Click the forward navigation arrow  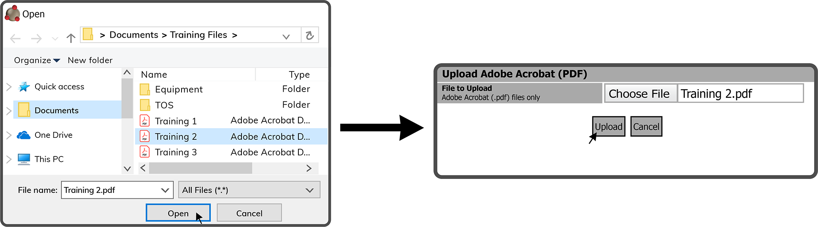pyautogui.click(x=36, y=38)
